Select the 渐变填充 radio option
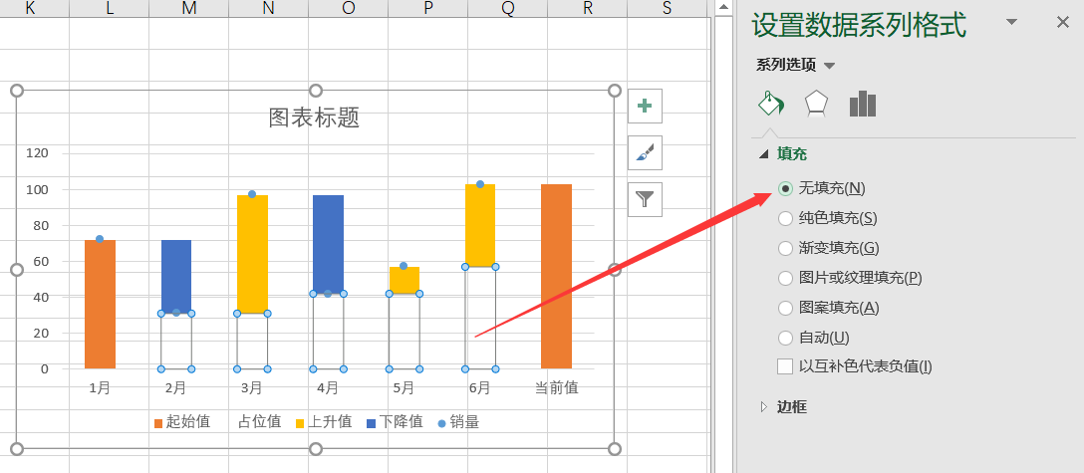Viewport: 1084px width, 473px height. point(785,248)
